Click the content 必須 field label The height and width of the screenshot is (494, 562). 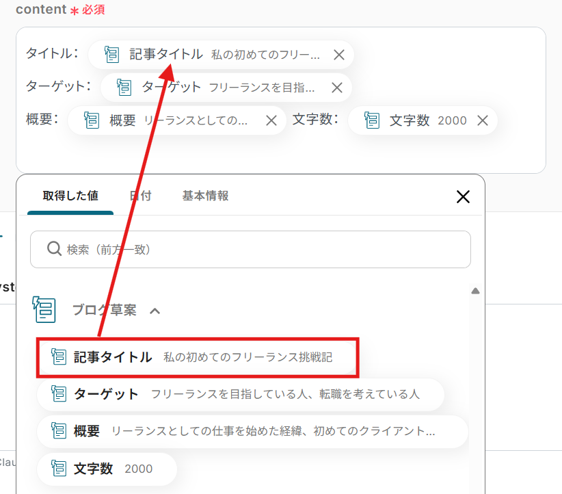pyautogui.click(x=60, y=10)
